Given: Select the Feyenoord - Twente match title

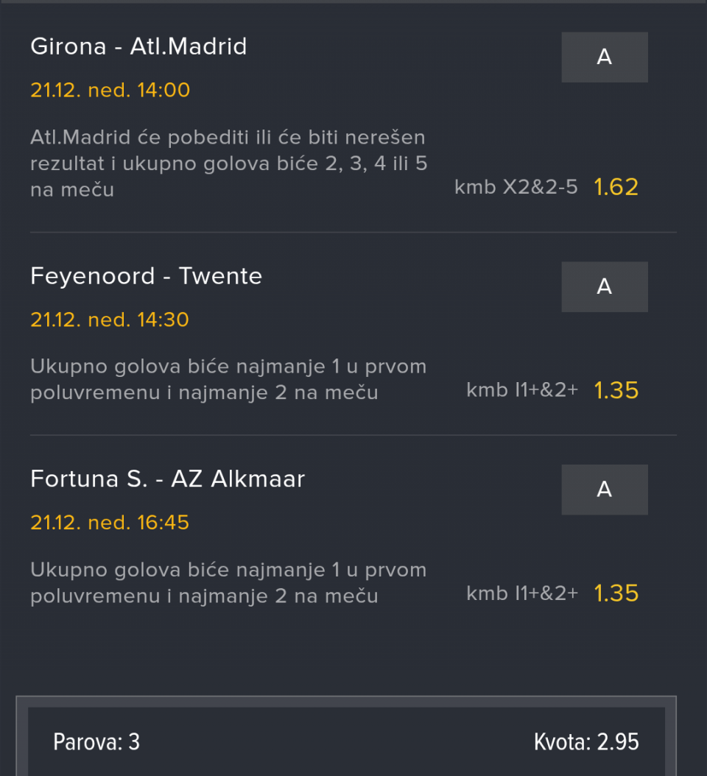Looking at the screenshot, I should pos(146,277).
